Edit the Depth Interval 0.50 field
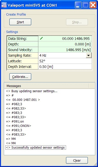This screenshot has width=98, height=167. click(x=65, y=67)
